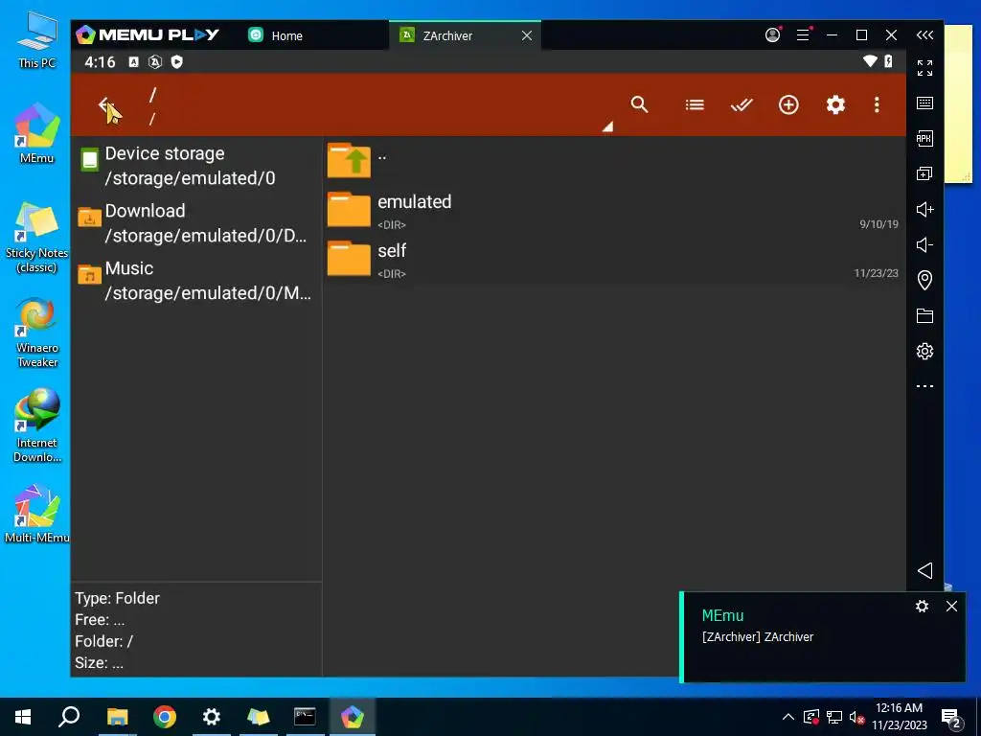Open ZArchiver settings gear in toolbar
This screenshot has width=981, height=736.
(x=835, y=104)
